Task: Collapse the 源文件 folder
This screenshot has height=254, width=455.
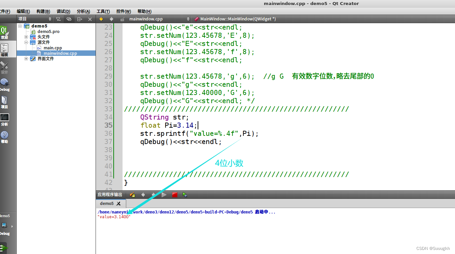Action: tap(26, 42)
